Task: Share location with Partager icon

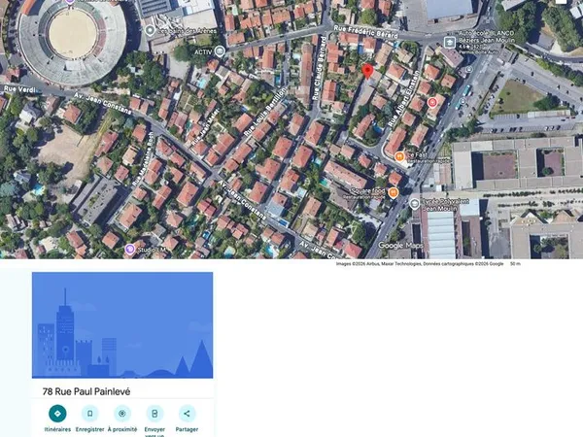Action: (x=187, y=414)
